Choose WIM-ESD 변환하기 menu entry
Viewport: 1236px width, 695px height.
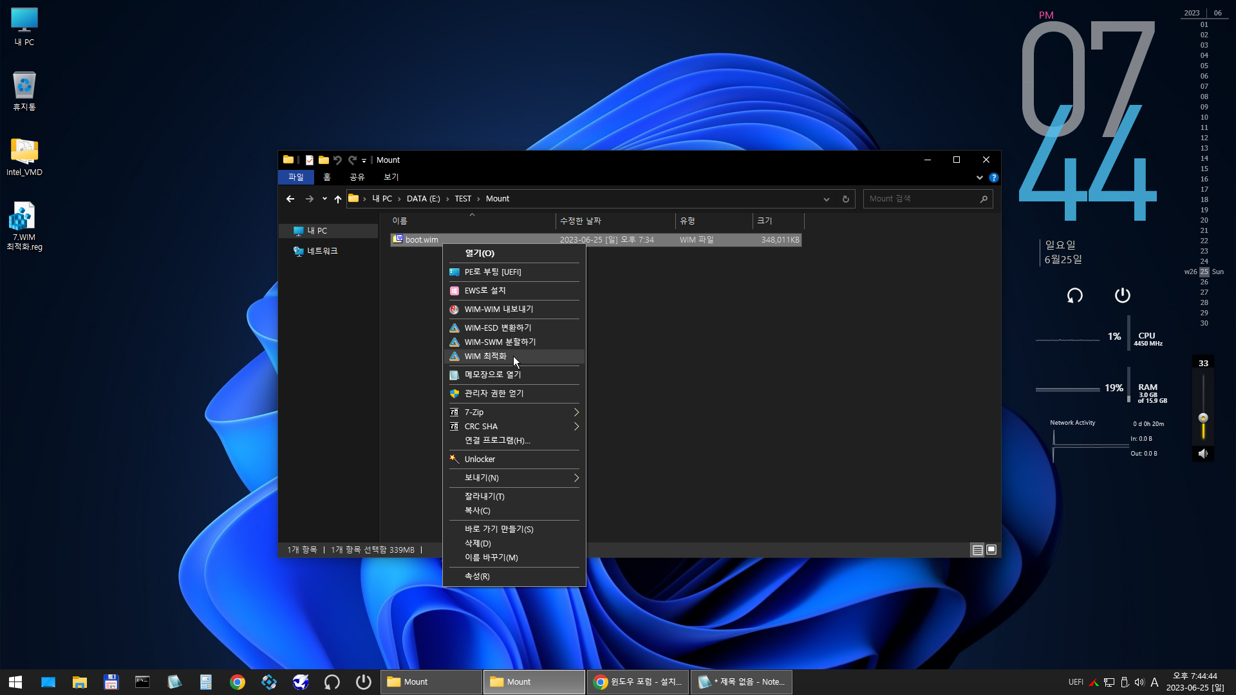point(514,328)
